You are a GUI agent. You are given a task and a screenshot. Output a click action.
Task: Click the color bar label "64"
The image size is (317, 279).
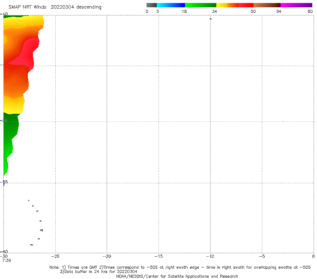pyautogui.click(x=279, y=11)
